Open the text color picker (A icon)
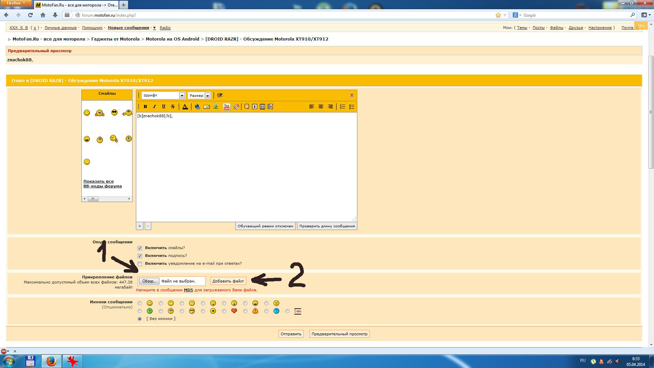654x368 pixels. click(185, 107)
